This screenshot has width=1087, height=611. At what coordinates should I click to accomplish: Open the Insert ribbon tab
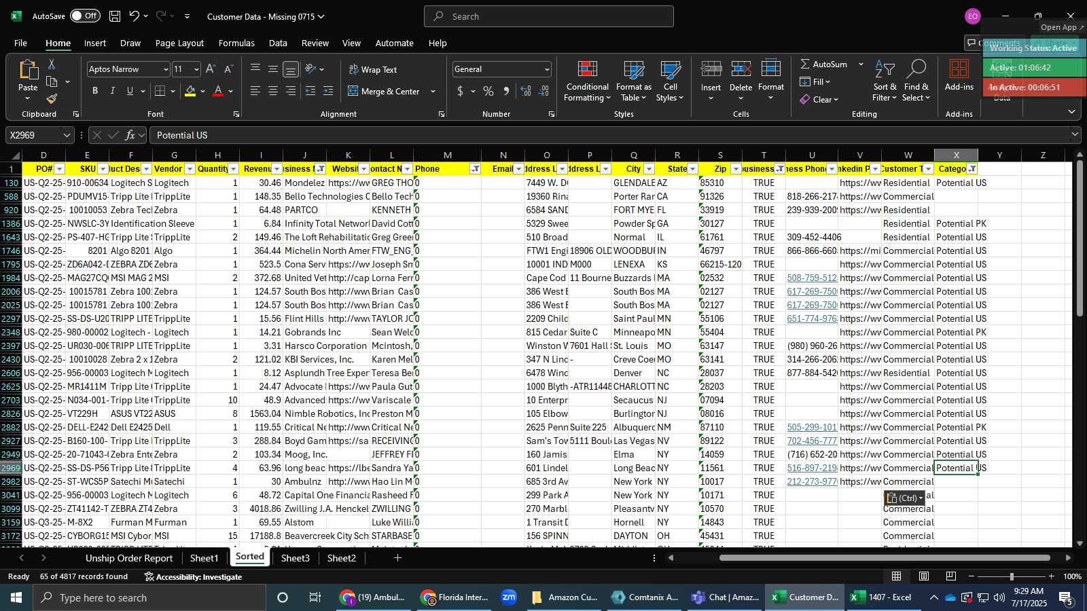95,43
